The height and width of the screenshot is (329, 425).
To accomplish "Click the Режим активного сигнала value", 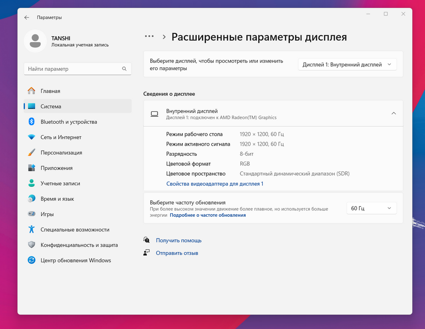I will (x=262, y=144).
